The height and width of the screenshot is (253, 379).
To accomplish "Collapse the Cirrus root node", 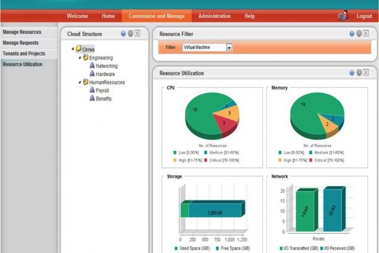I will click(73, 49).
